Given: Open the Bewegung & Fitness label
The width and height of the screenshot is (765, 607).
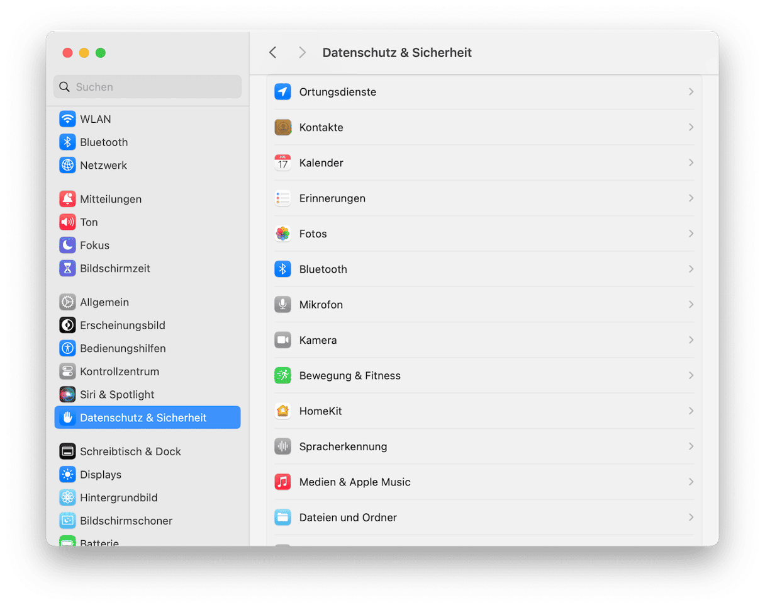Looking at the screenshot, I should [x=350, y=376].
